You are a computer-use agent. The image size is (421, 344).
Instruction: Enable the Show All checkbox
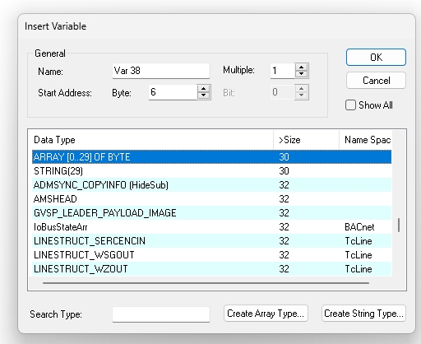pyautogui.click(x=350, y=105)
